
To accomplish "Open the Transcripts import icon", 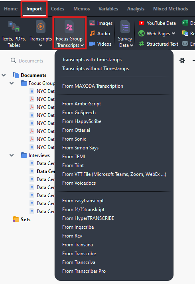I will [41, 26].
